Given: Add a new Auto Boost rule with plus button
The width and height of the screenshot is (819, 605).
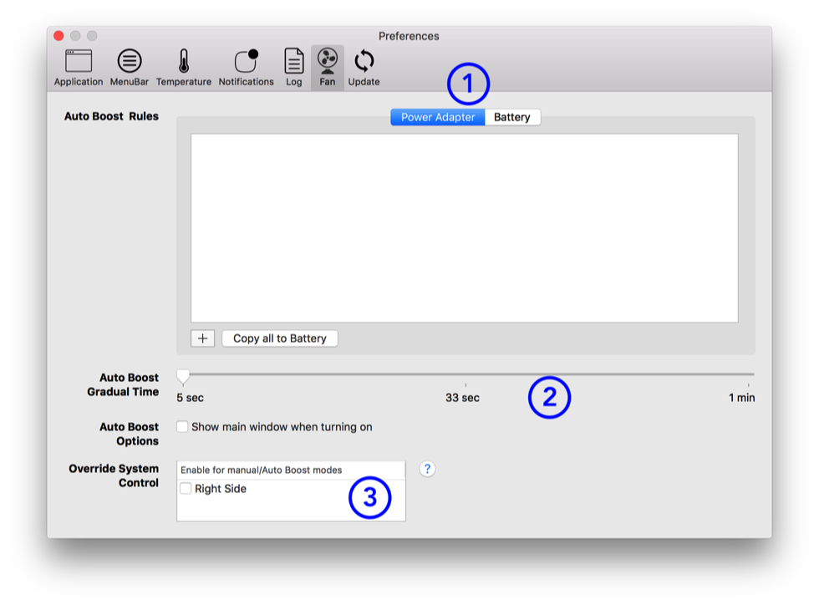Looking at the screenshot, I should (202, 338).
